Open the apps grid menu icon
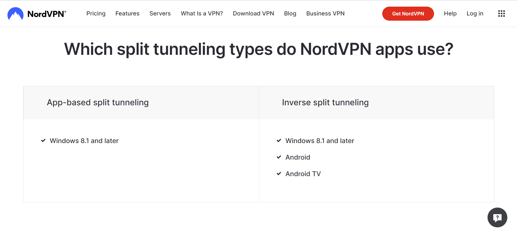 pos(501,13)
